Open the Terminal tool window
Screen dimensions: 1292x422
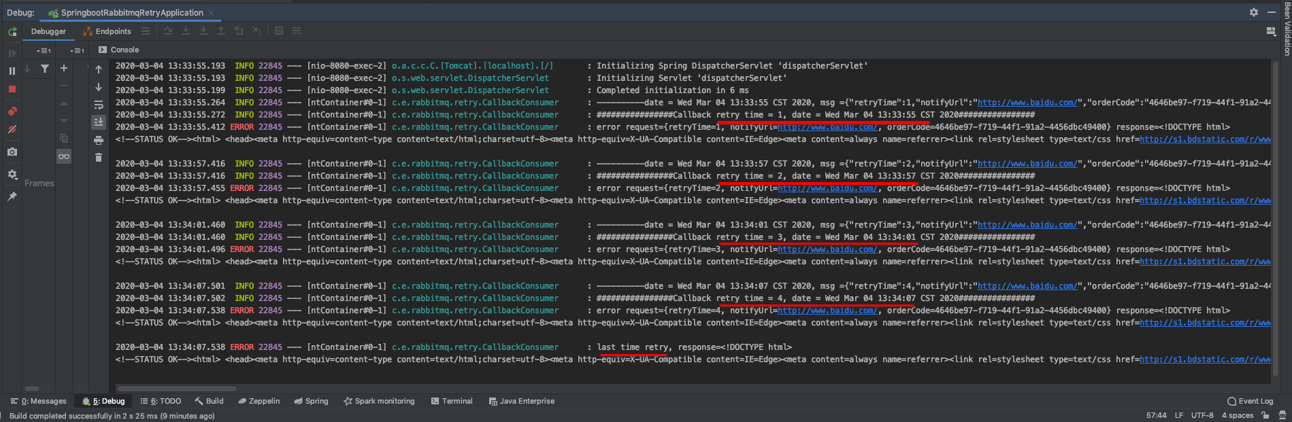coord(452,401)
